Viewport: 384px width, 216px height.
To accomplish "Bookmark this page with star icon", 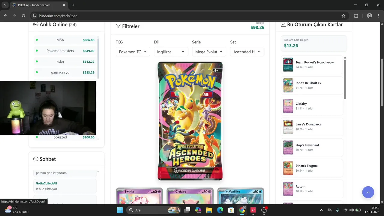I will (x=343, y=16).
